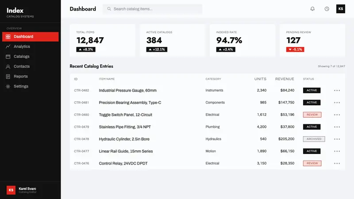This screenshot has height=199, width=354.
Task: Select Precision Bearing Assembly, Type-C item name
Action: [x=130, y=103]
